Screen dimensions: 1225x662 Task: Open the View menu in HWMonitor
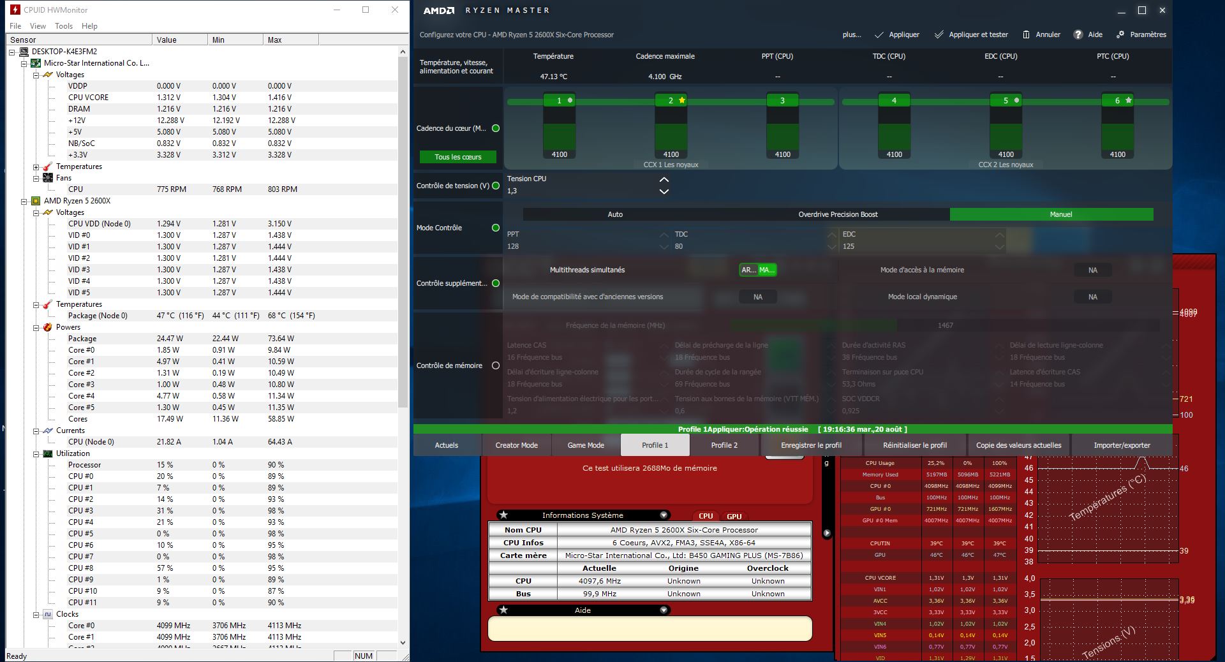38,26
